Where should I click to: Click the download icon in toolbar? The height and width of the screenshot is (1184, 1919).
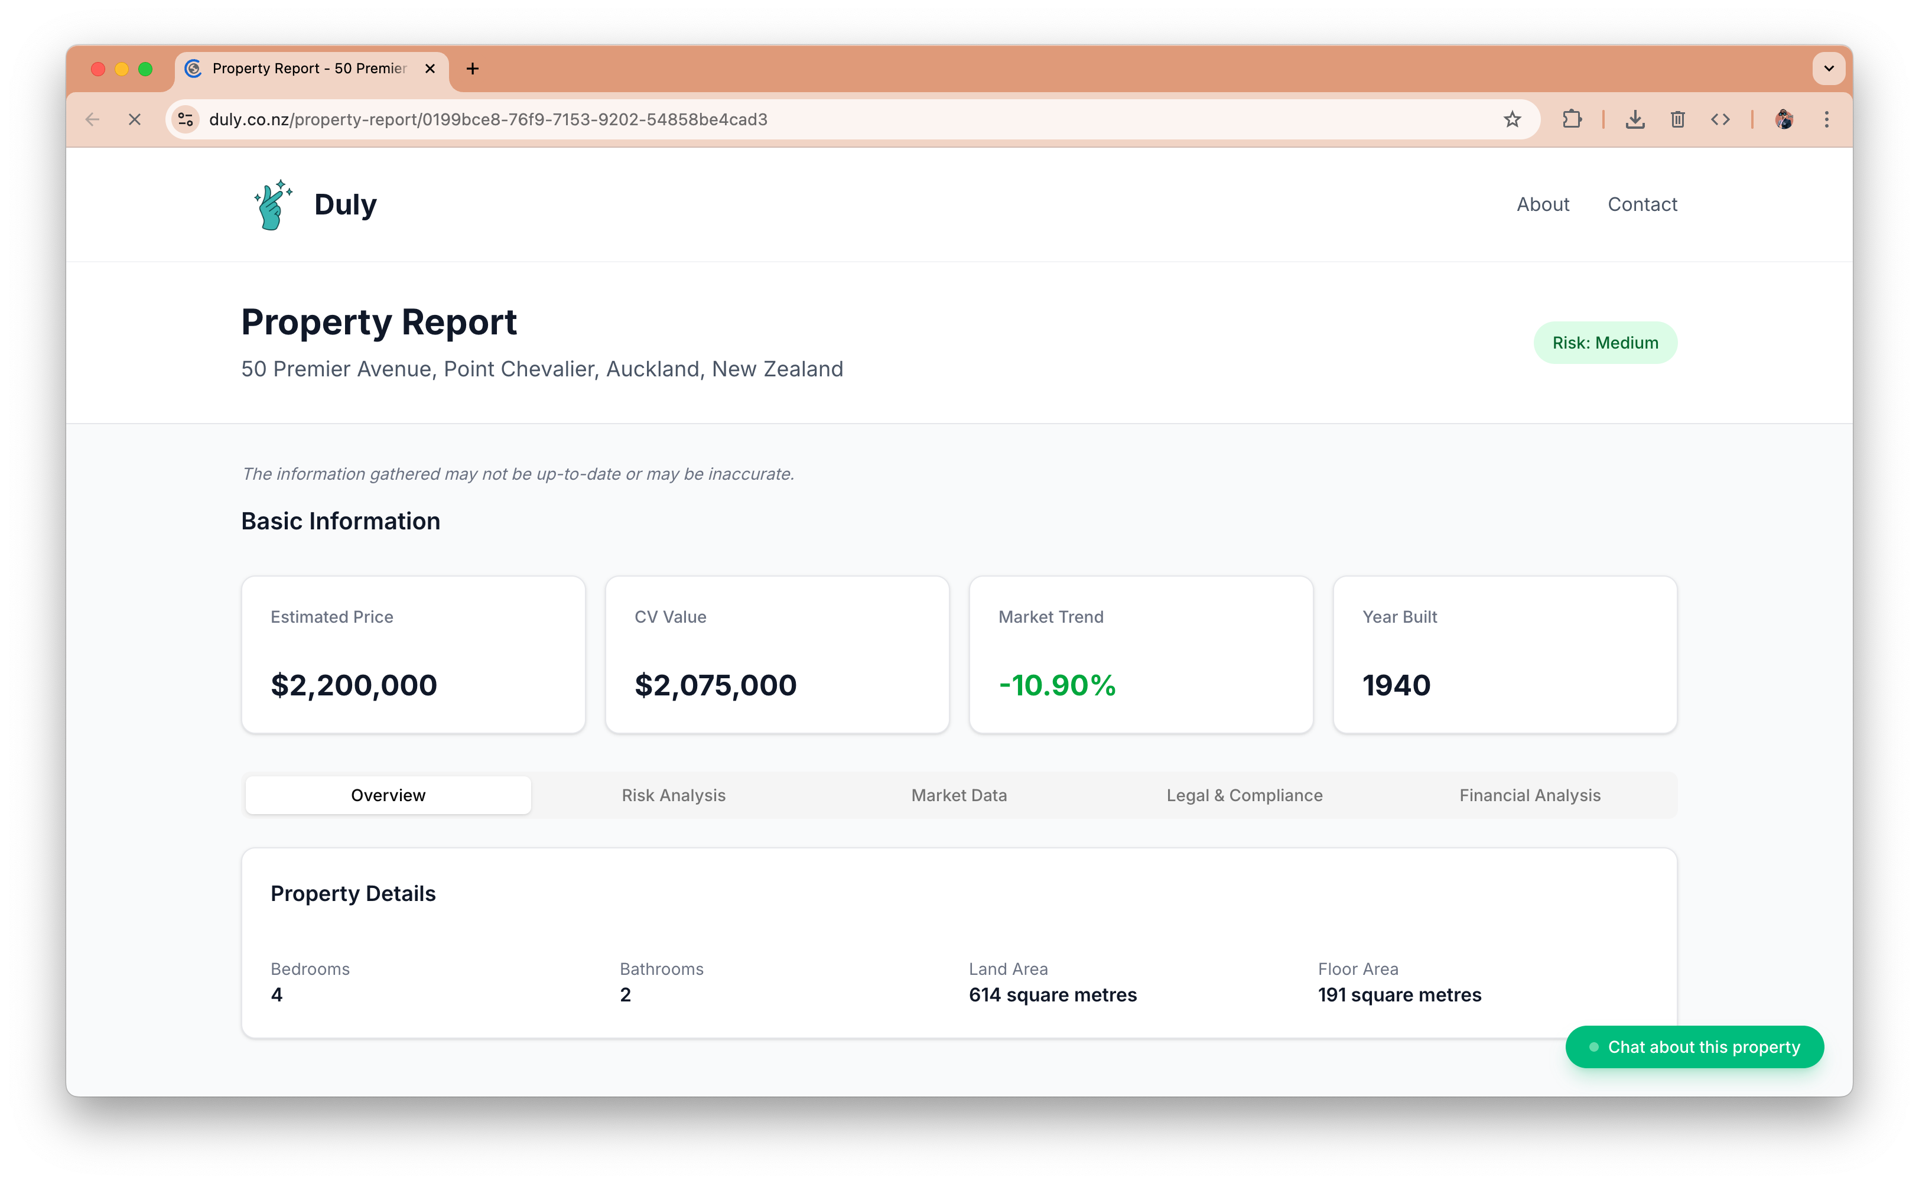point(1635,119)
